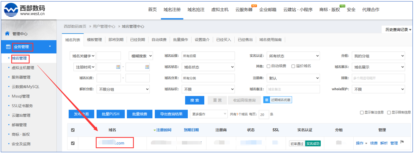Open the end date calendar picker
The image size is (414, 153).
point(147,67)
